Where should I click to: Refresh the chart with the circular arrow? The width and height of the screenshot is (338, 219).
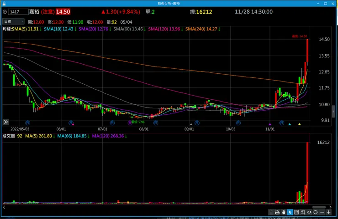coord(316,212)
